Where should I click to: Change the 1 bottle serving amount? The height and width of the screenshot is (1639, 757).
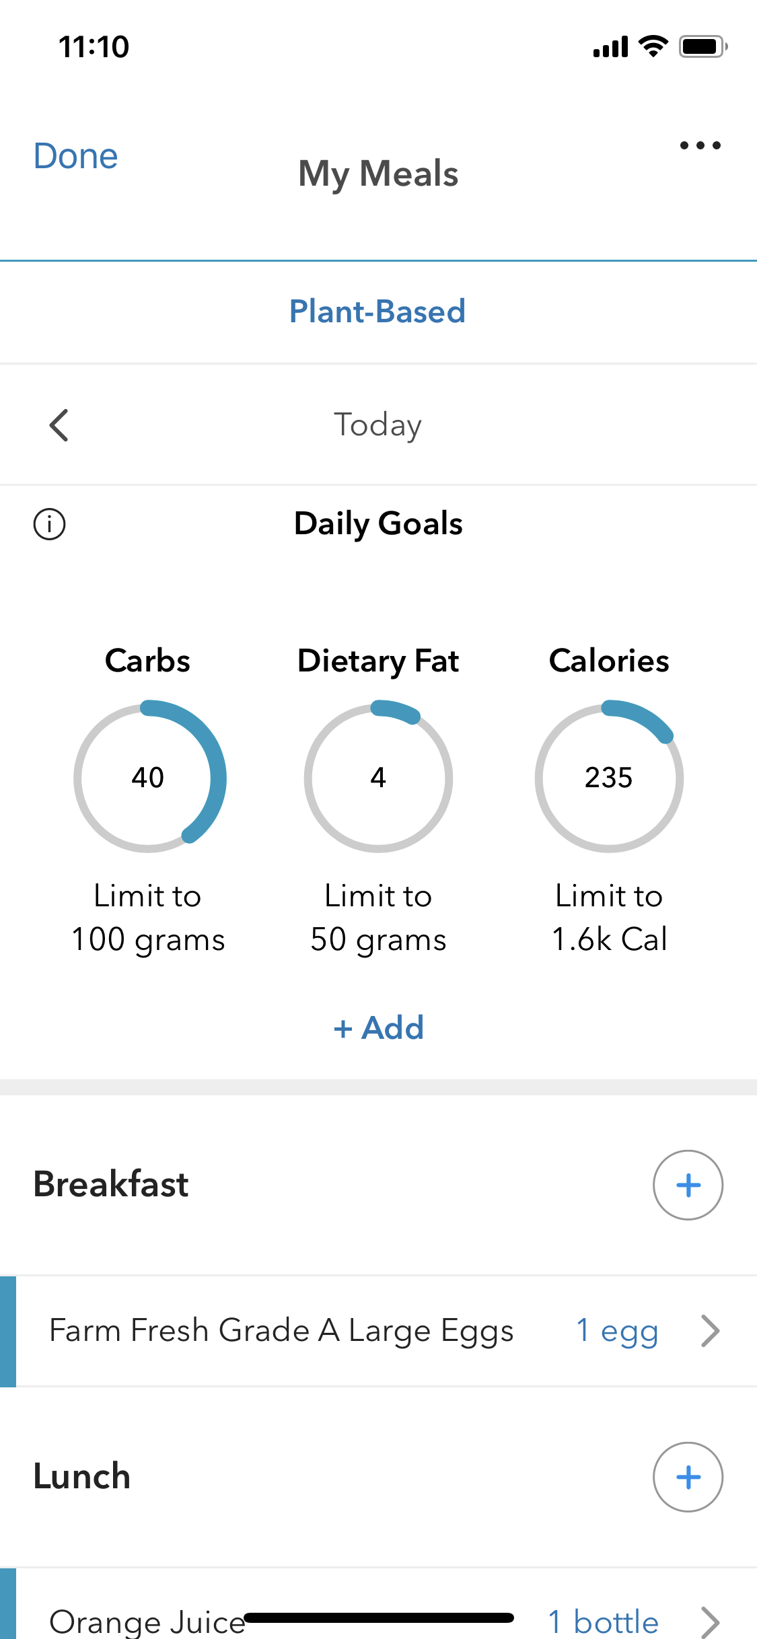coord(603,1622)
